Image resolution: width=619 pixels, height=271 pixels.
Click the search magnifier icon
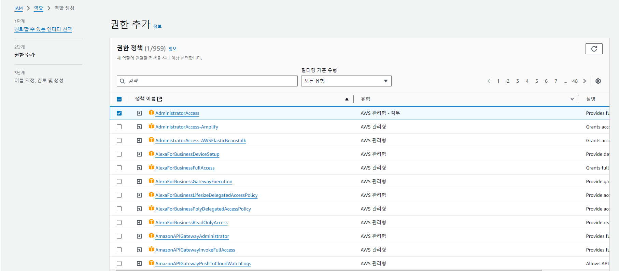[x=122, y=81]
